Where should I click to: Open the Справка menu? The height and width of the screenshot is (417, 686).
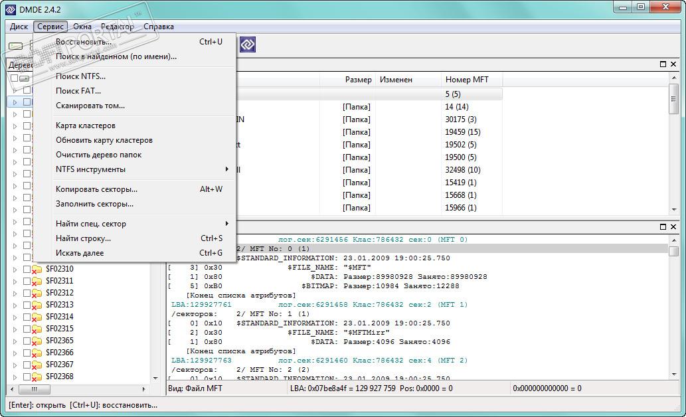(158, 27)
